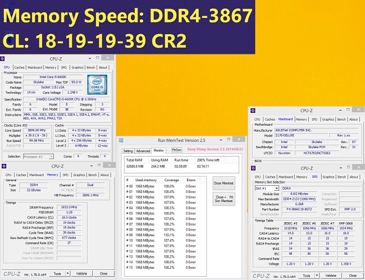Click the CPU-Z app icon in the top-left CPU window title bar
This screenshot has width=365, height=280.
point(2,58)
